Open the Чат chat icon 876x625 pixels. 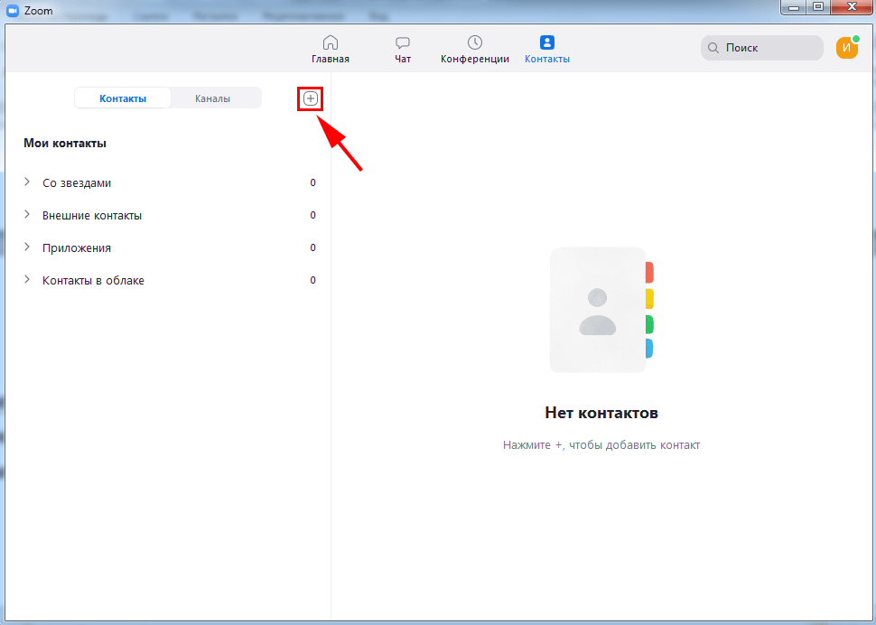[x=403, y=42]
